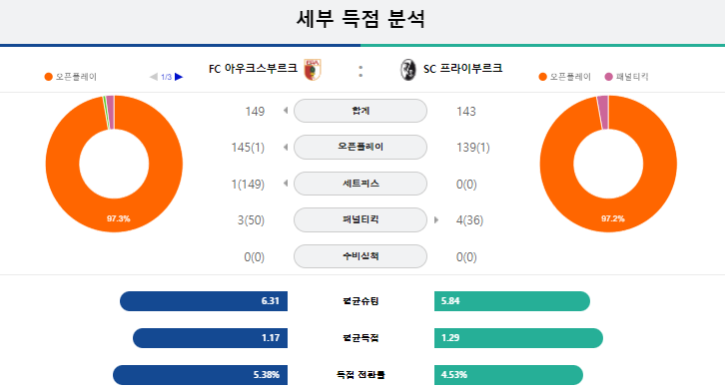Select the 수비실책 category button

(x=361, y=256)
